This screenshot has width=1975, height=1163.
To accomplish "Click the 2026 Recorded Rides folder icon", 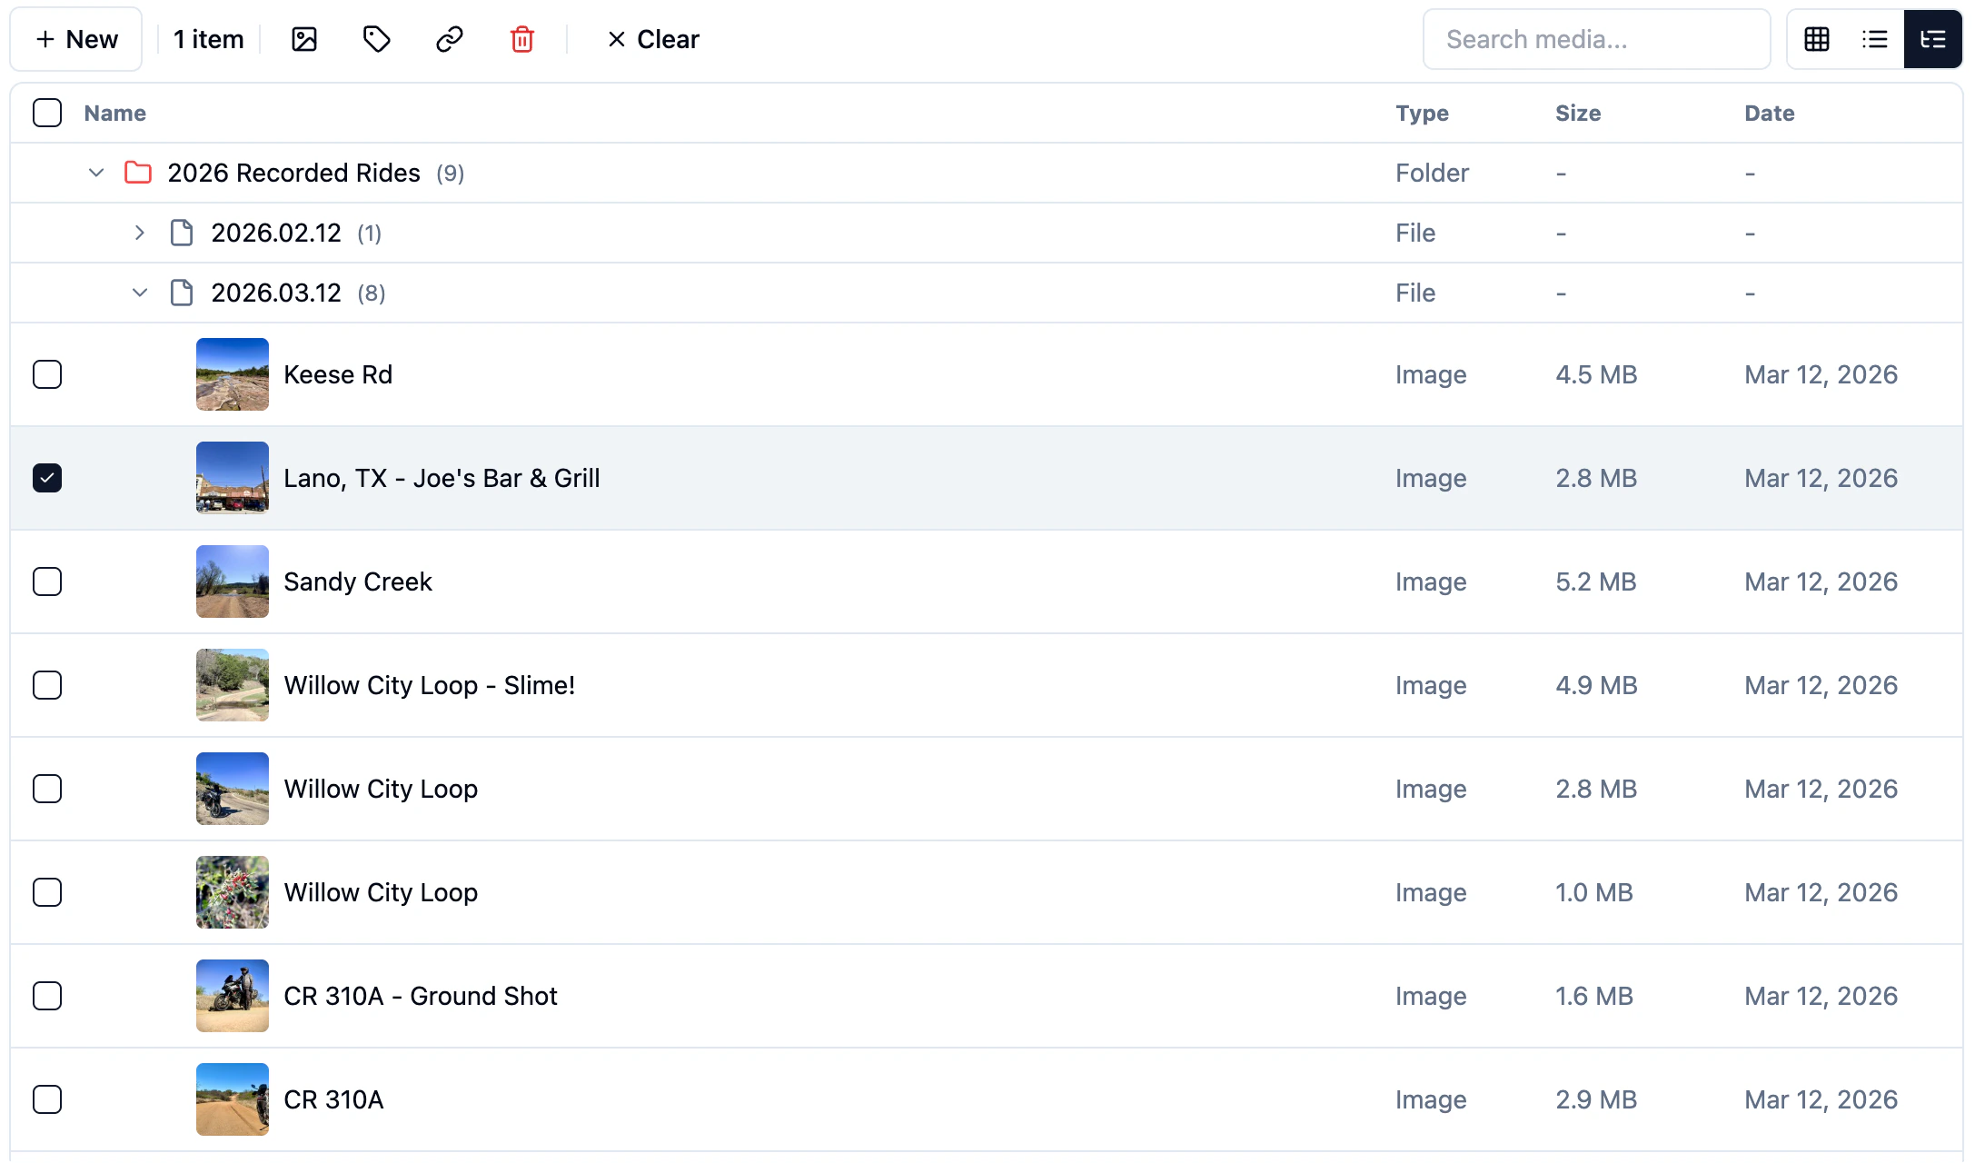I will pos(137,173).
